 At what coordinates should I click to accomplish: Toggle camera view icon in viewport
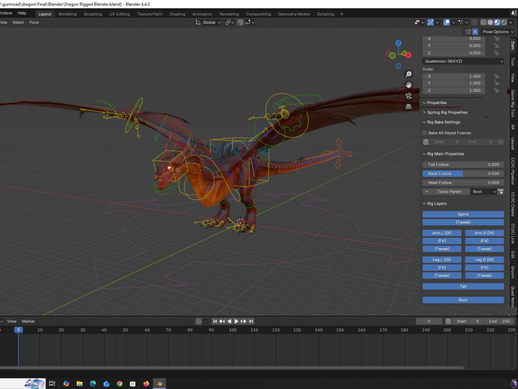pyautogui.click(x=409, y=96)
